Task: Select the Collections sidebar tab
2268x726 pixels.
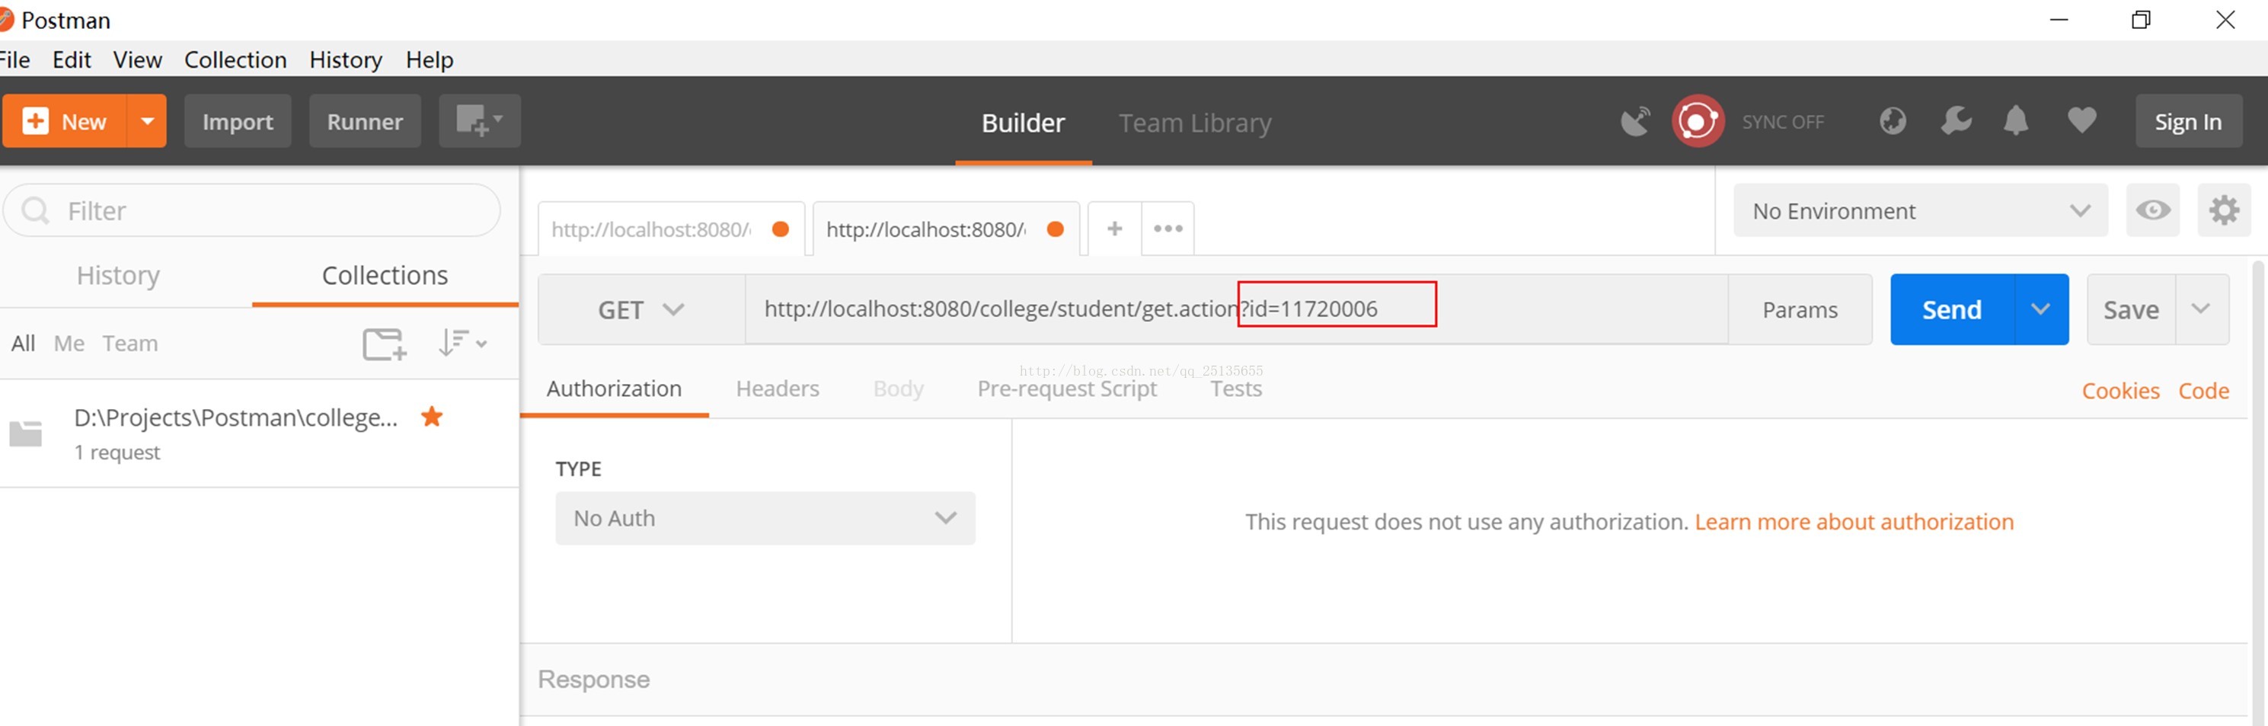Action: (385, 276)
